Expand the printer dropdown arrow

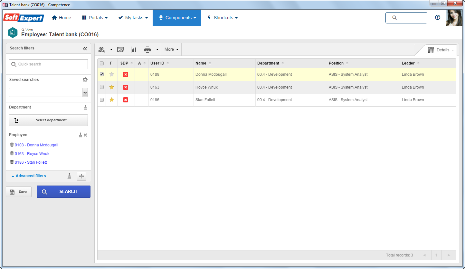point(157,49)
